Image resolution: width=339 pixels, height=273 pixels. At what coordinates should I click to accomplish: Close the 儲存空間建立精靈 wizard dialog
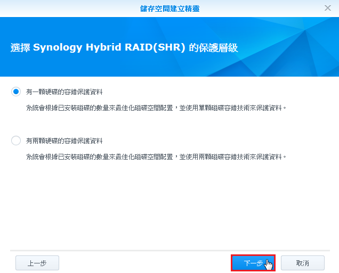(x=328, y=8)
